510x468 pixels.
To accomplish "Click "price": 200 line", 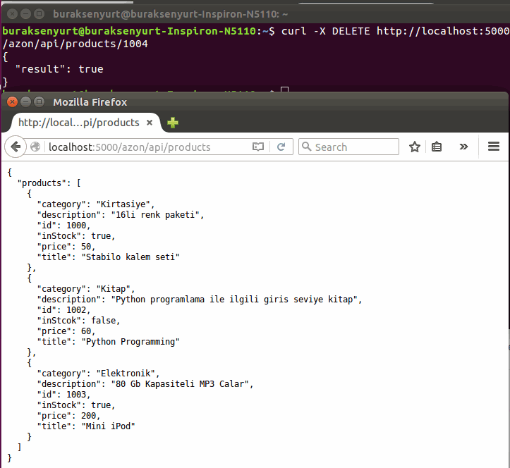I will 68,416.
